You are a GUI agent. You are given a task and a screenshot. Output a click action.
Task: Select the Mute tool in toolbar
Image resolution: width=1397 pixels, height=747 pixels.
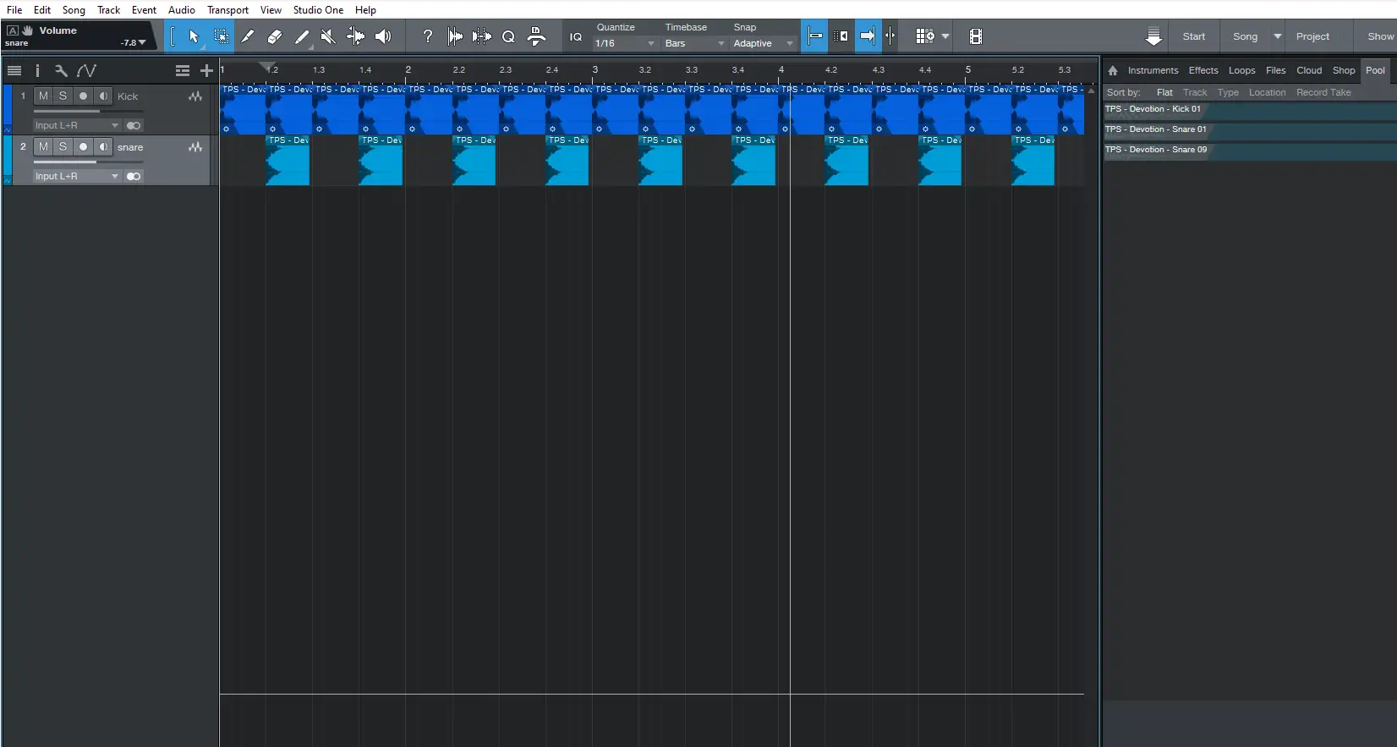click(x=328, y=36)
